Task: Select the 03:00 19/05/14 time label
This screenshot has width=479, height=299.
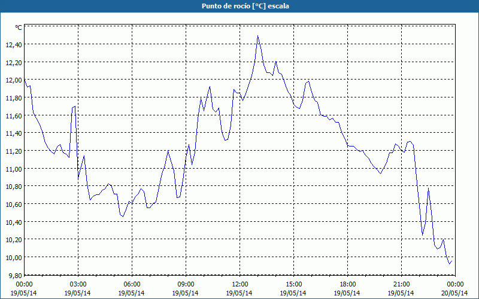Action: [78, 289]
